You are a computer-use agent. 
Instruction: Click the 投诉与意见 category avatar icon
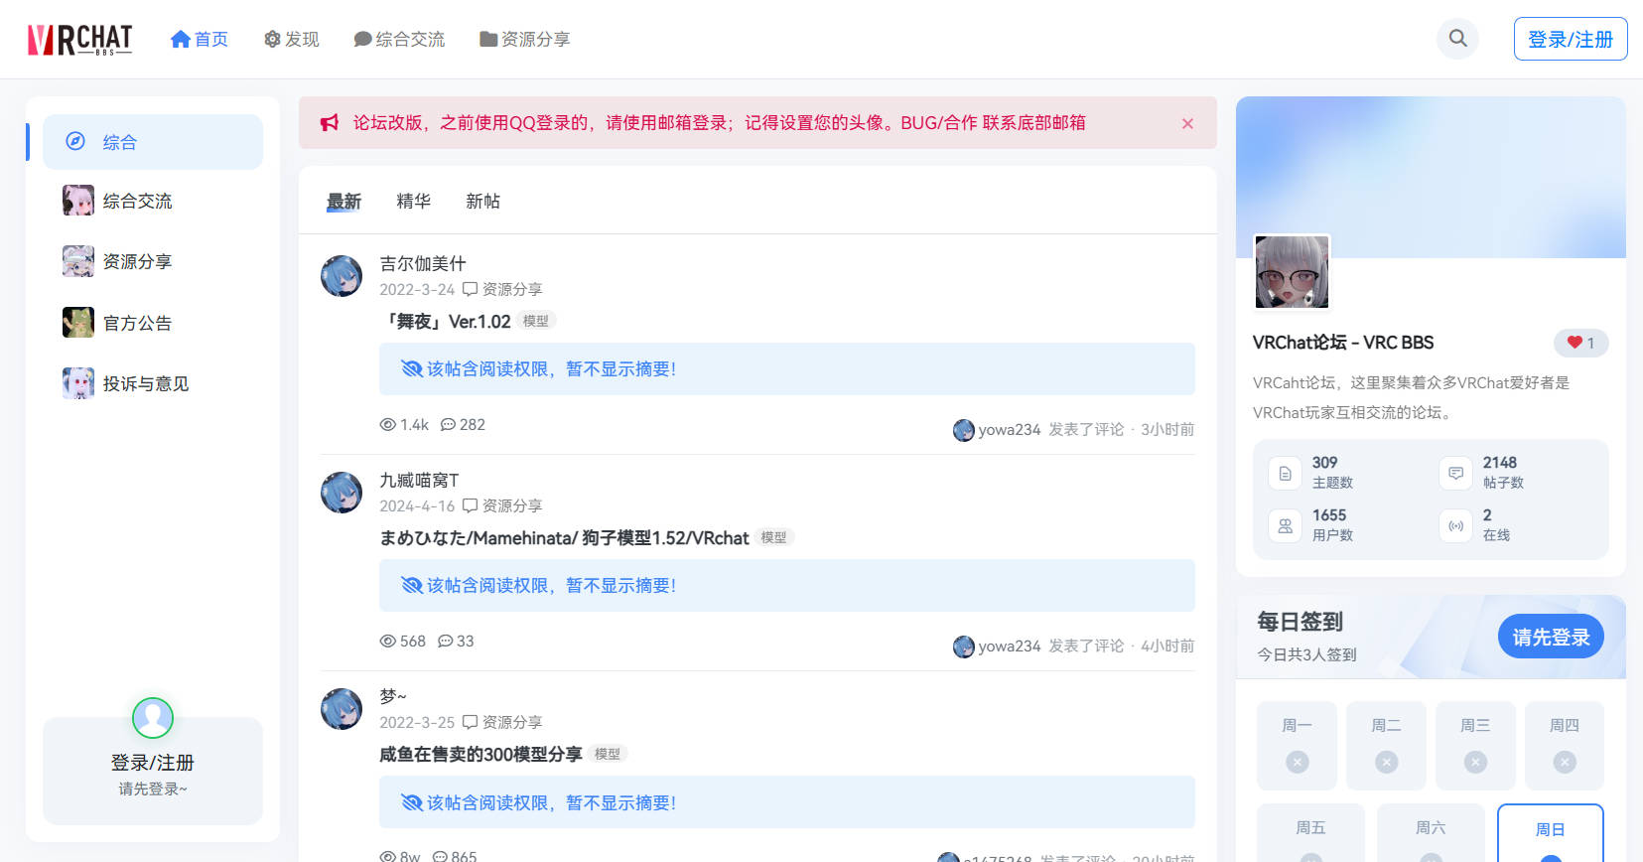point(78,382)
